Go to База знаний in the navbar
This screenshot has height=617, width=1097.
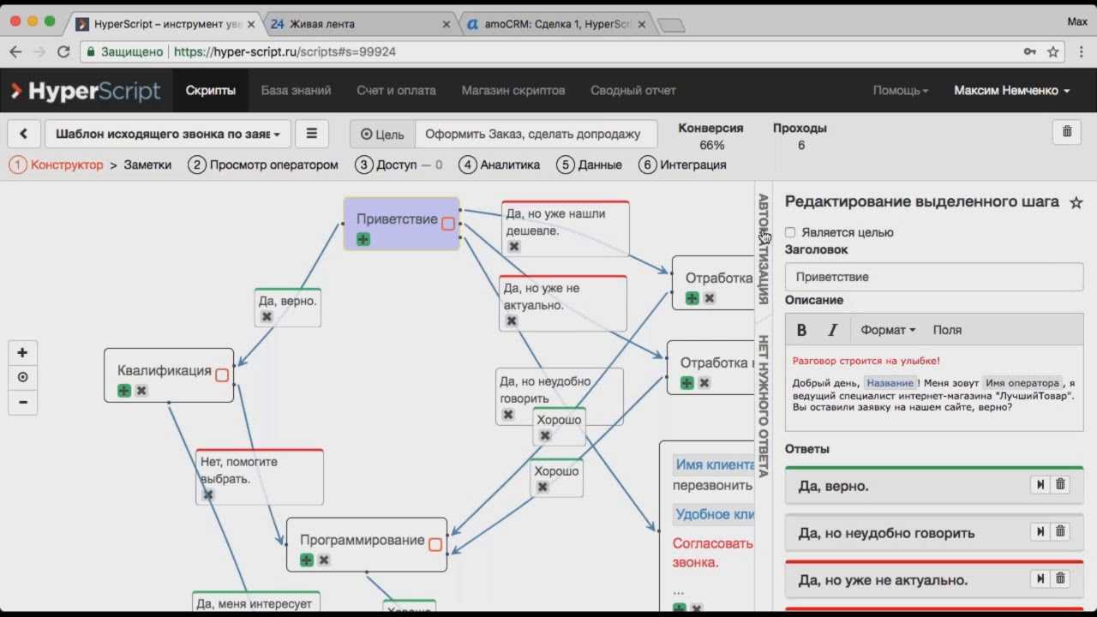coord(296,90)
